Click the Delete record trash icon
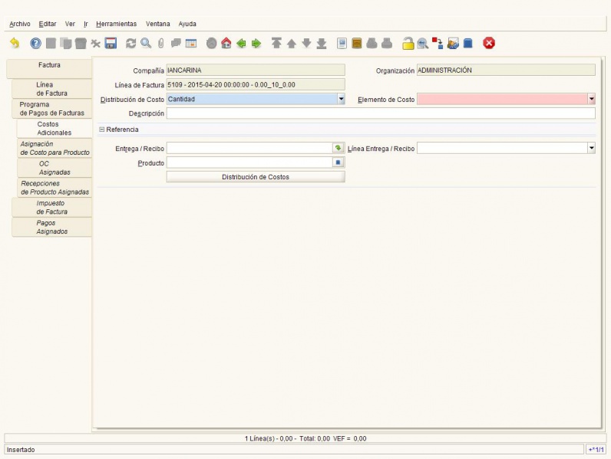 click(x=81, y=43)
